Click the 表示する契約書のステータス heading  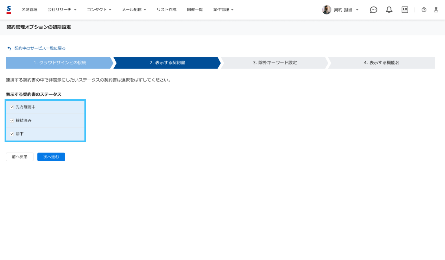coord(34,94)
